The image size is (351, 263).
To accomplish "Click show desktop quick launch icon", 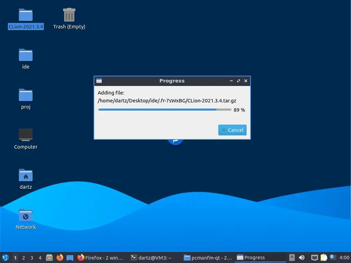I will (70, 258).
